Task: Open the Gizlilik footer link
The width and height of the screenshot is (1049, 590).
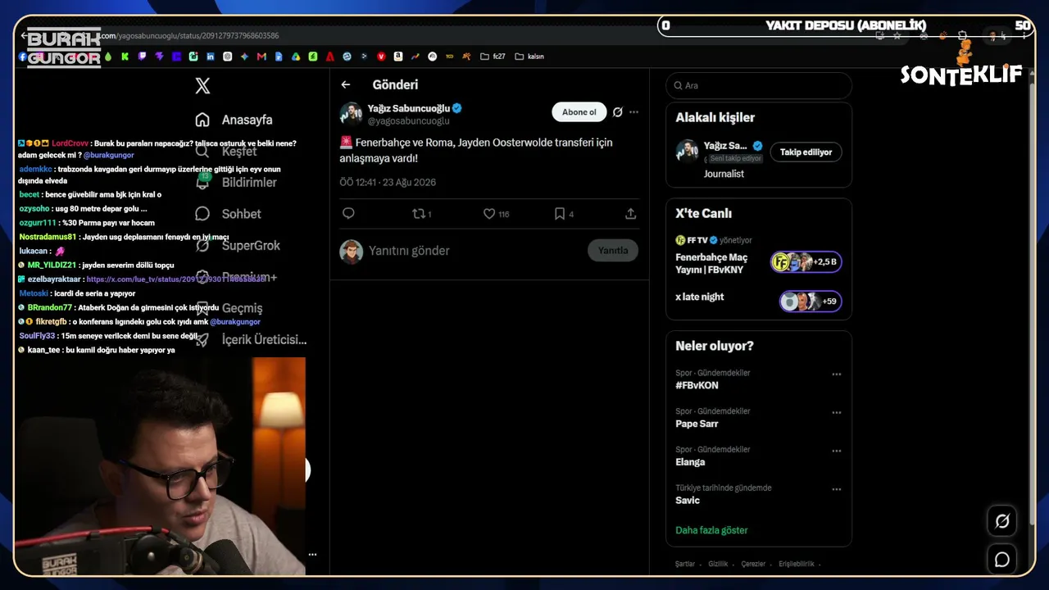Action: [718, 564]
